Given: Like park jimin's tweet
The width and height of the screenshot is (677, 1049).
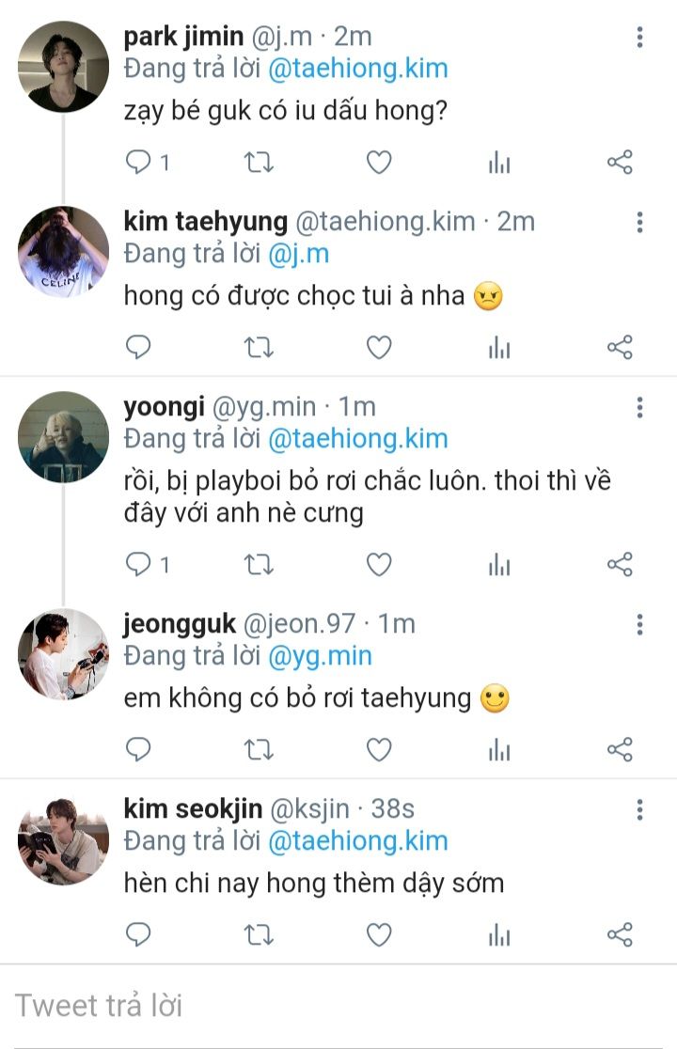Looking at the screenshot, I should 379,163.
